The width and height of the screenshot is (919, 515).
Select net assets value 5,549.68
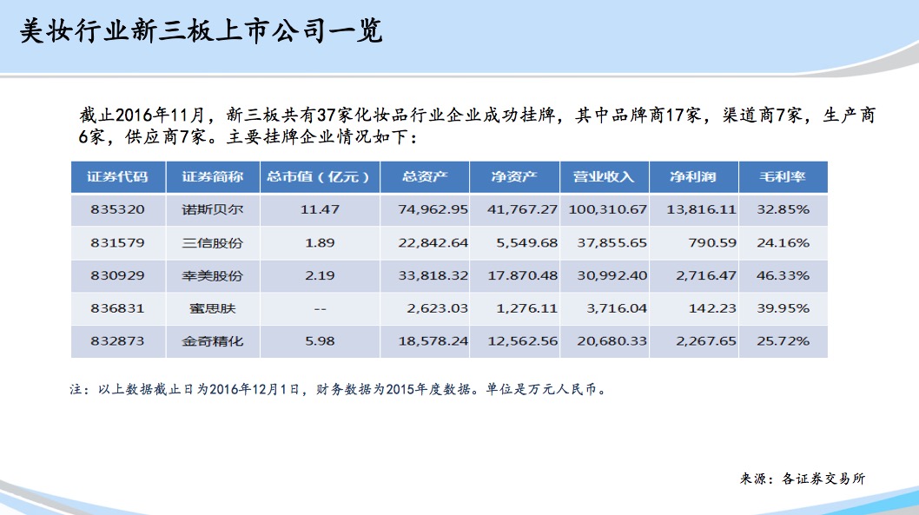pos(527,242)
